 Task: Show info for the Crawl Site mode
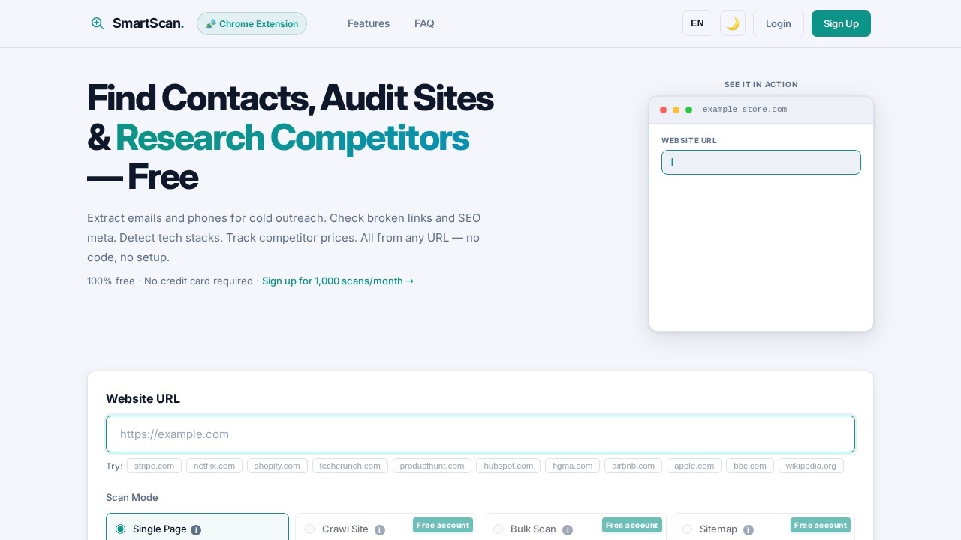(x=380, y=530)
